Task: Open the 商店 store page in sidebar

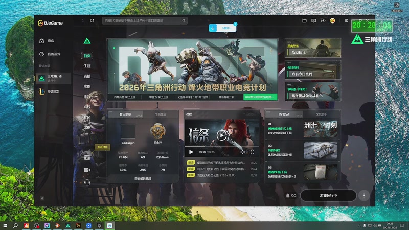Action: (x=47, y=41)
